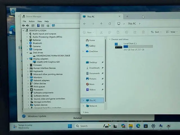Click the New button in File Explorer

tap(87, 32)
